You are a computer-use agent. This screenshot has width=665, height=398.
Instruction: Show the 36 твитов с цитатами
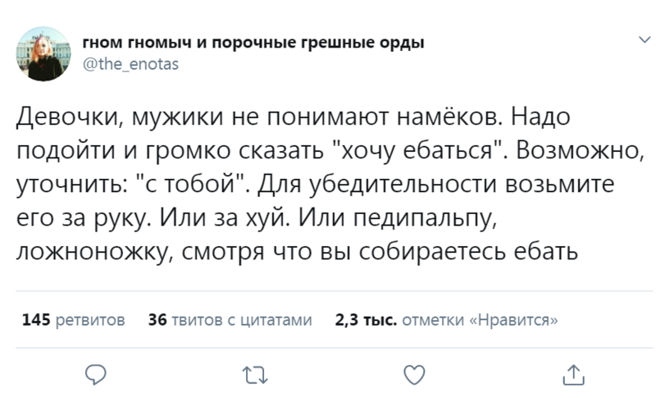tap(230, 320)
